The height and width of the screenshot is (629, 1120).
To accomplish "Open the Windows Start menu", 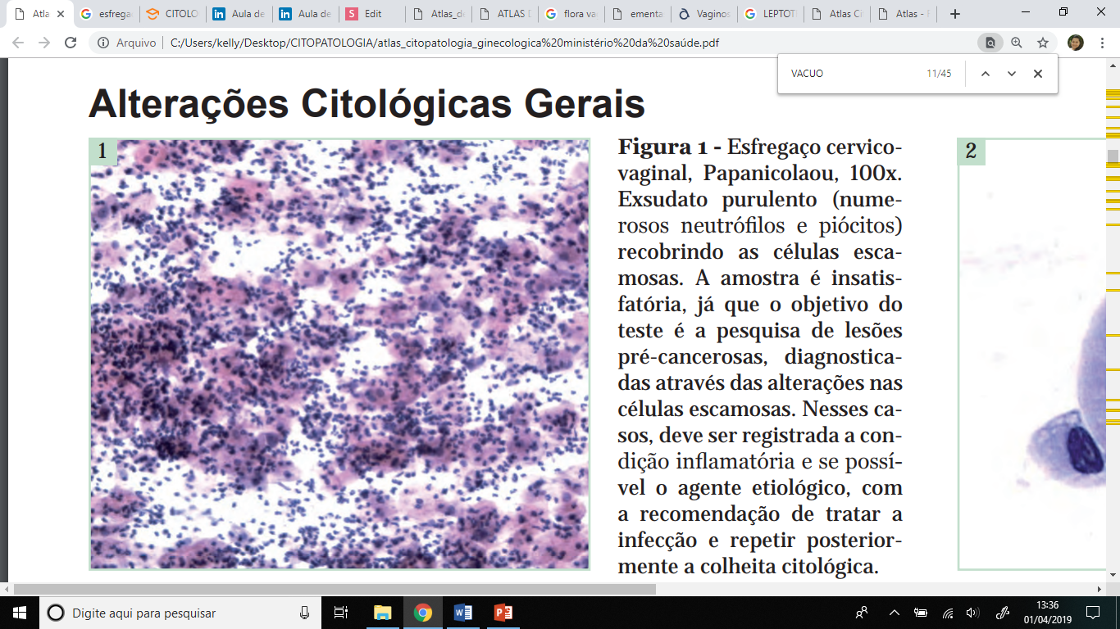I will 20,613.
